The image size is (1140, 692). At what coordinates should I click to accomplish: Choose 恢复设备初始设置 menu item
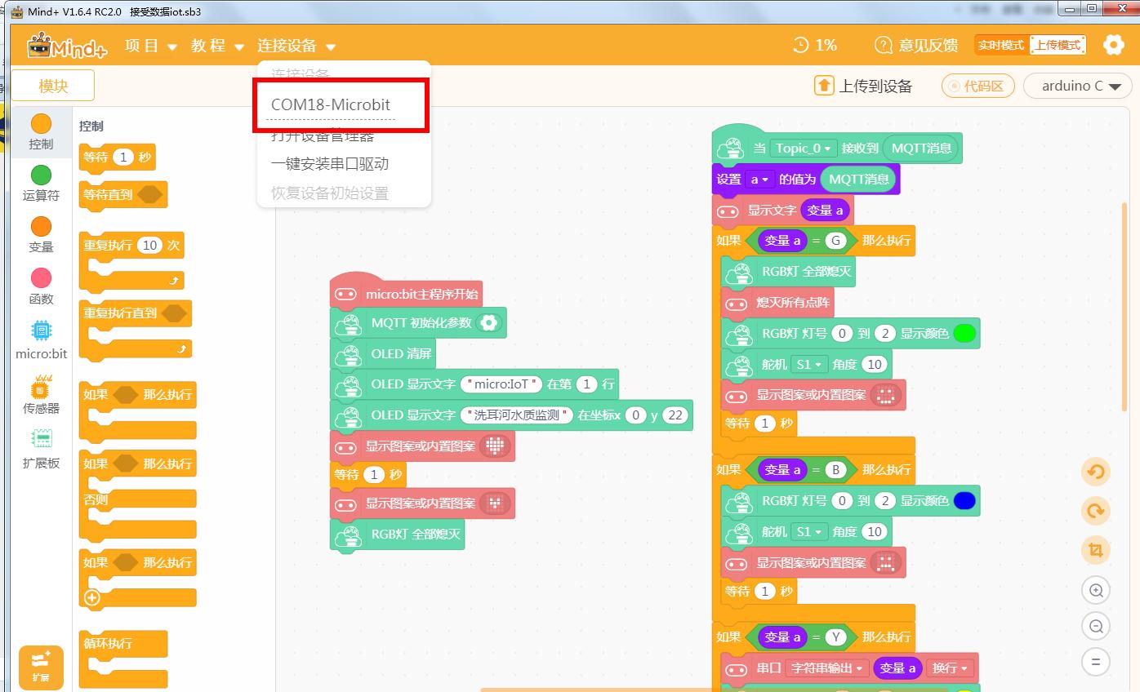[330, 193]
